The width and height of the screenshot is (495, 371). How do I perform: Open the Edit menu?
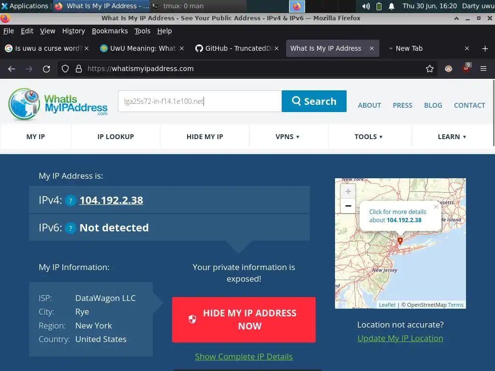click(x=27, y=31)
